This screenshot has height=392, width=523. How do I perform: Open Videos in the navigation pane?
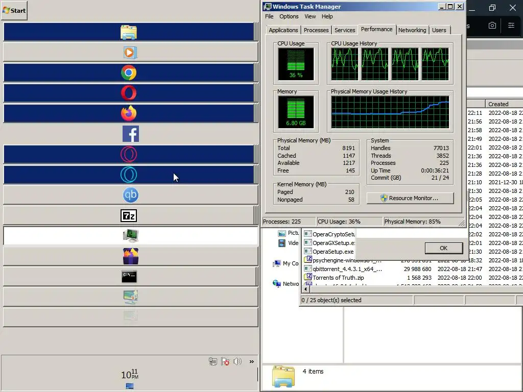coord(289,243)
